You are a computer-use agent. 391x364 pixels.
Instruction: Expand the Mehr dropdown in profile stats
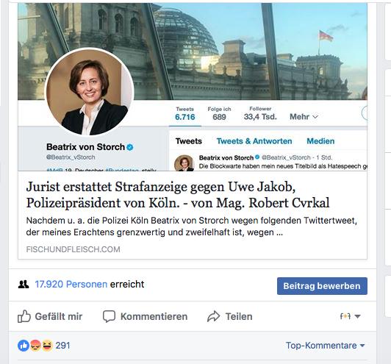(304, 116)
